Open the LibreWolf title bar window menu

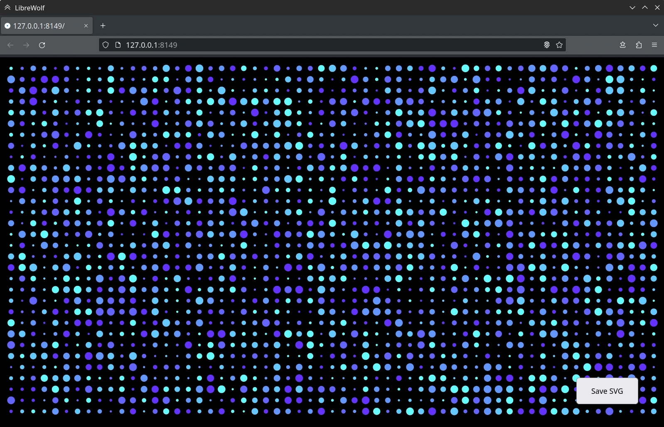coord(7,7)
